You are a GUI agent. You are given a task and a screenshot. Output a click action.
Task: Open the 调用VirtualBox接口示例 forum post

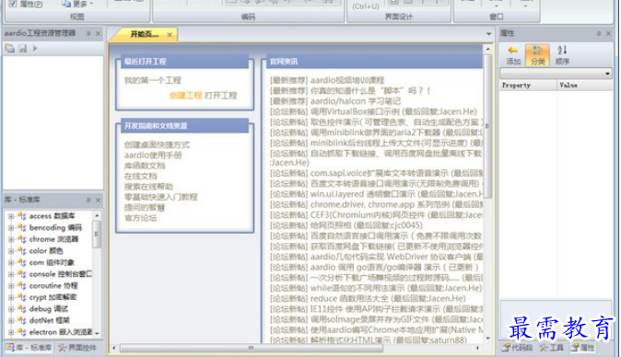373,111
